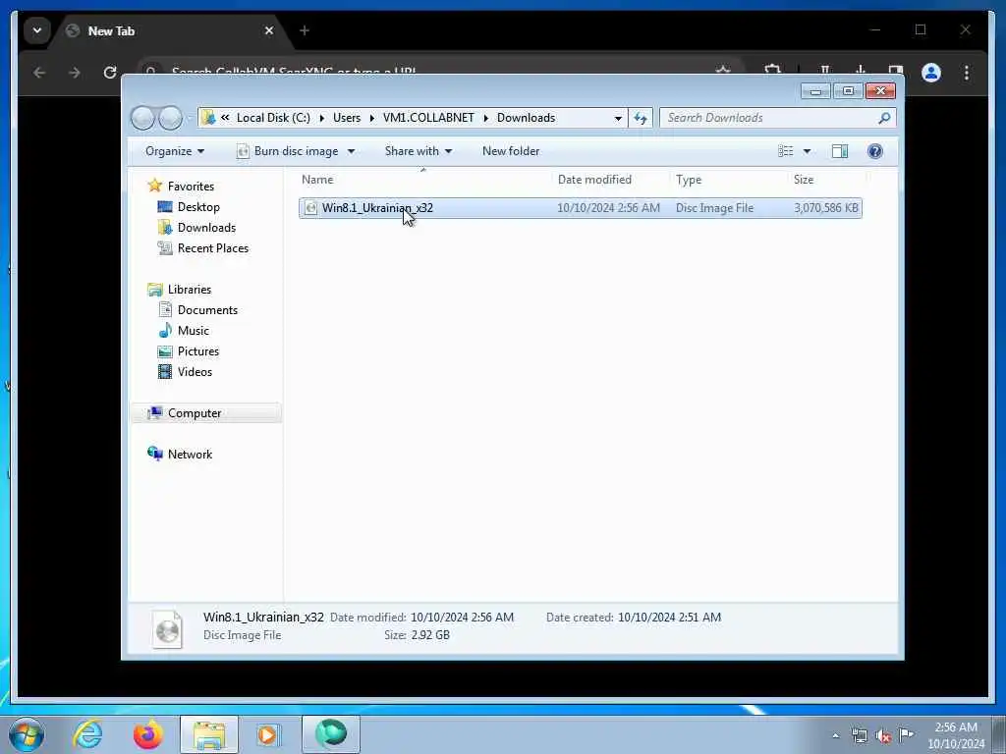Open the Share with menu

click(419, 151)
